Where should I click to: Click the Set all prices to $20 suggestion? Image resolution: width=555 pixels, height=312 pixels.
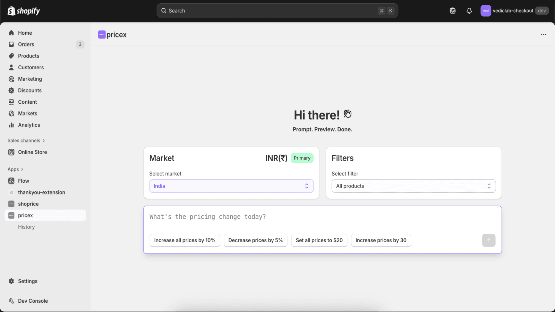pyautogui.click(x=319, y=240)
